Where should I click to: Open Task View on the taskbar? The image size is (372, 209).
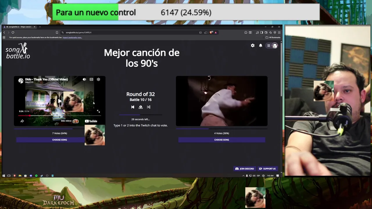[9, 176]
